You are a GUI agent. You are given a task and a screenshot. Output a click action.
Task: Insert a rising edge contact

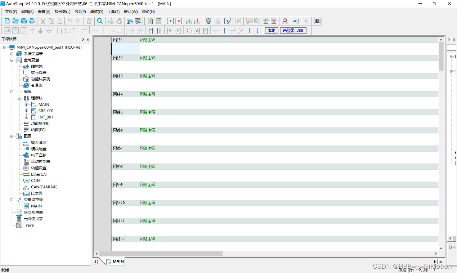click(151, 31)
